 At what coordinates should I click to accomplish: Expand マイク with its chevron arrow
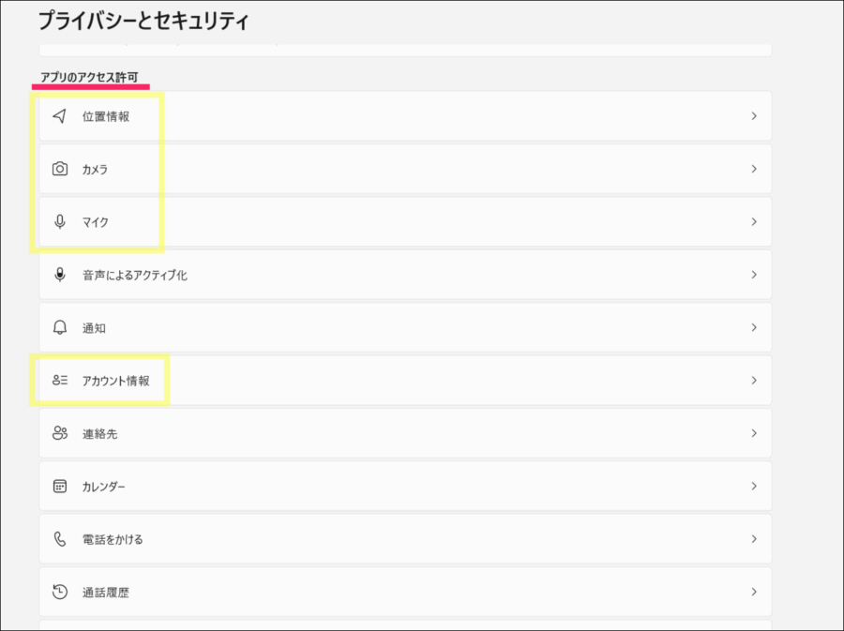point(753,222)
